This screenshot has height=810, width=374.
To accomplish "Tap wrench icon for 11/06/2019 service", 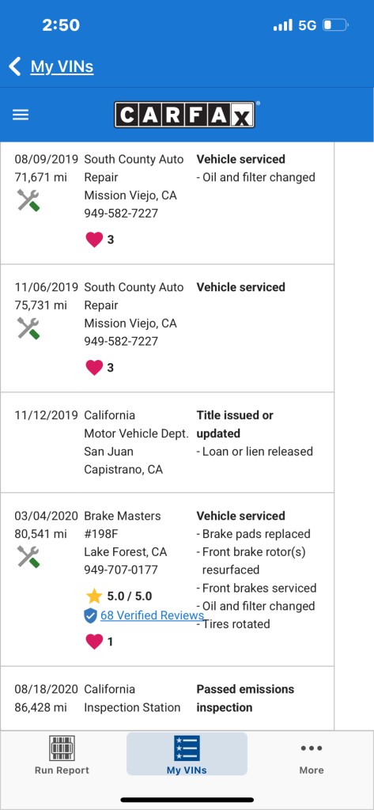I will click(28, 328).
